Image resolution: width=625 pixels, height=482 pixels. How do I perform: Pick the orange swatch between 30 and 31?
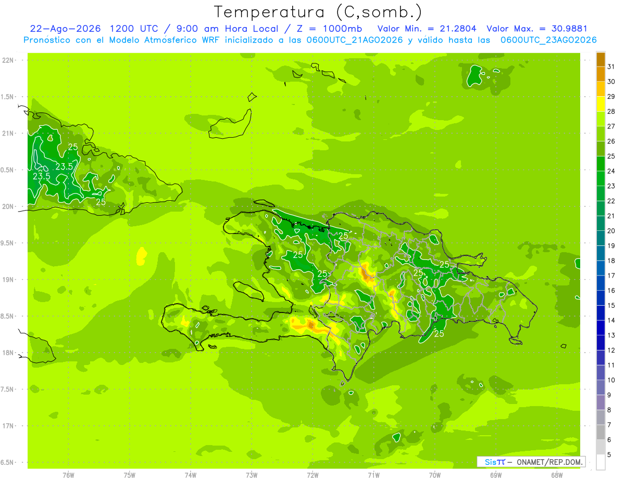[x=601, y=74]
